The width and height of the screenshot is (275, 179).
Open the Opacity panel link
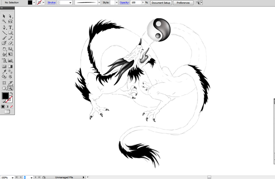pos(124,3)
